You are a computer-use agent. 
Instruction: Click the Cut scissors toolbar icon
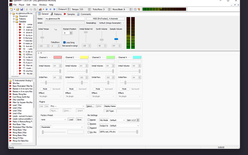pos(27,9)
